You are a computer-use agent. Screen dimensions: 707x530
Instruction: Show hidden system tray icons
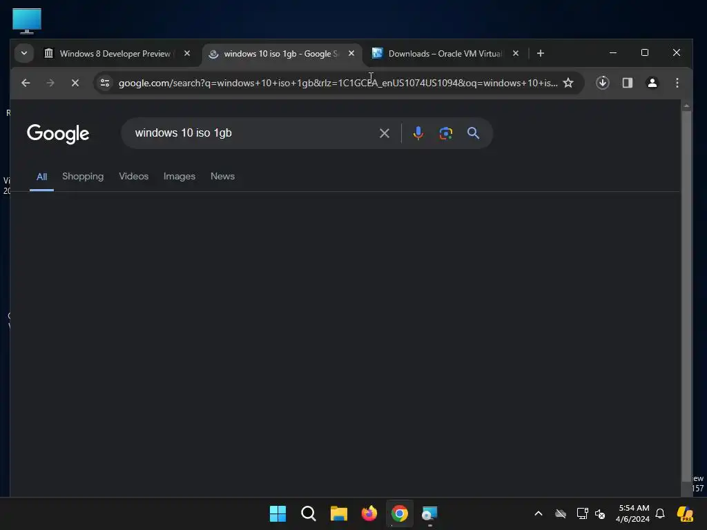tap(539, 513)
